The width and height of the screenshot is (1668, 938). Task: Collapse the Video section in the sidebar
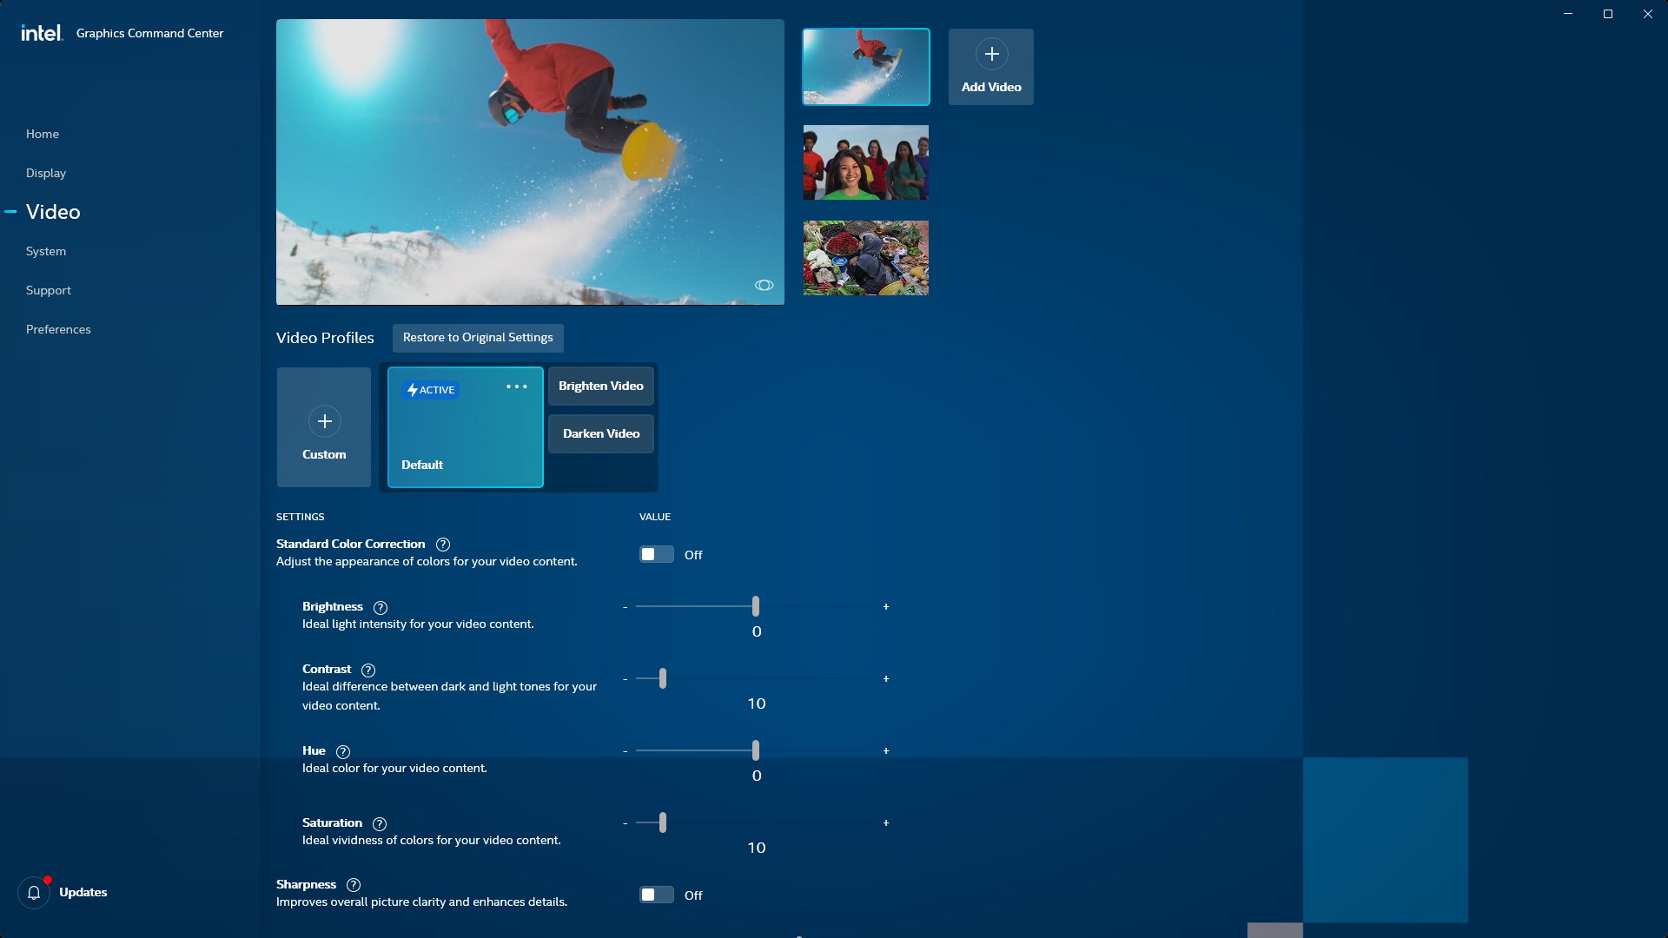click(x=11, y=211)
